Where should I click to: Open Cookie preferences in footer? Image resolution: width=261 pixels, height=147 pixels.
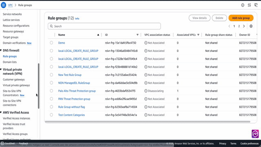coord(249,143)
